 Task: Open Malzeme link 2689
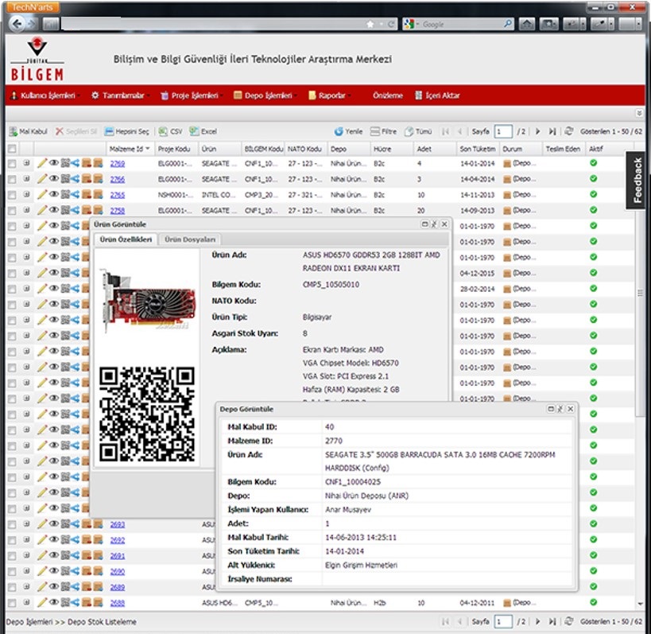click(x=118, y=588)
